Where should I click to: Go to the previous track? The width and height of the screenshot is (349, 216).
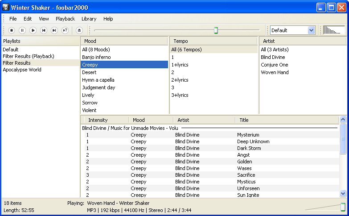(44, 30)
